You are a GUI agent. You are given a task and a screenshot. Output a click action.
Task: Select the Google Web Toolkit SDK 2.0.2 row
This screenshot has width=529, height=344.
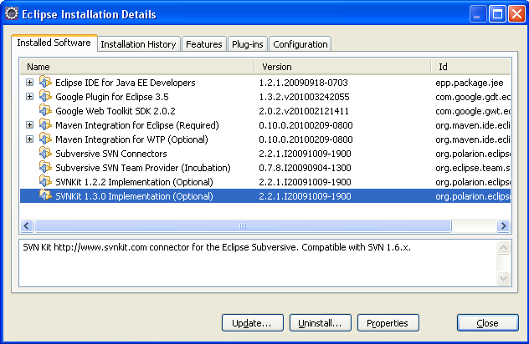[265, 111]
